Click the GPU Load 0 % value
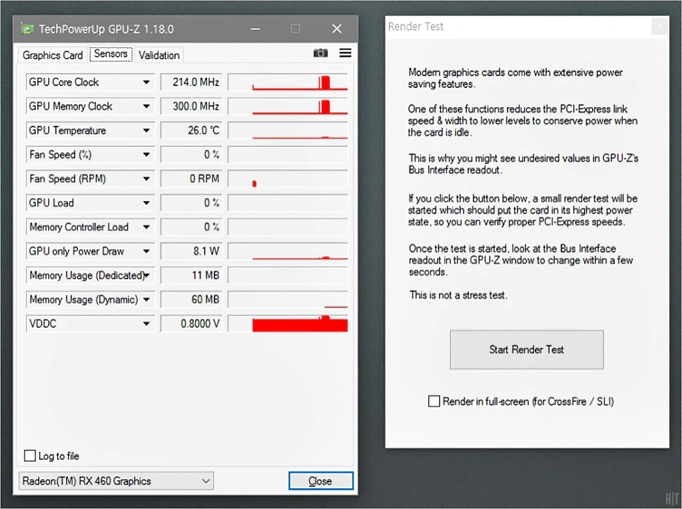This screenshot has height=509, width=682. click(x=191, y=203)
